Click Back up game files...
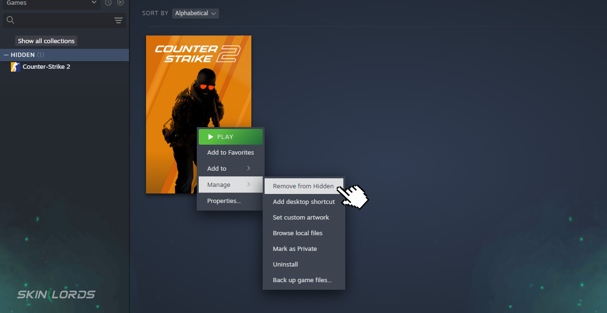Viewport: 607px width, 313px height. 304,280
